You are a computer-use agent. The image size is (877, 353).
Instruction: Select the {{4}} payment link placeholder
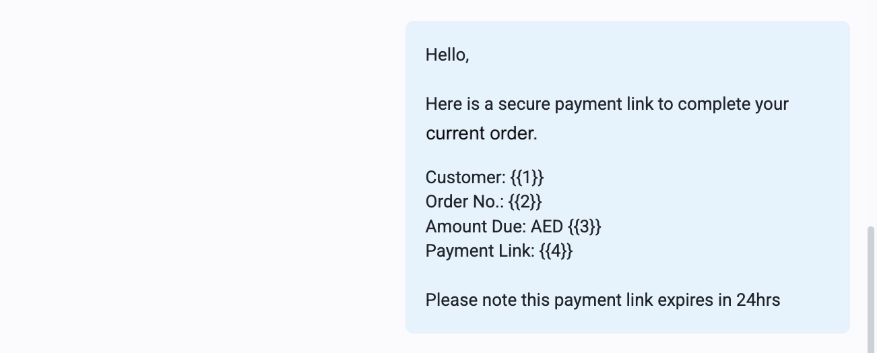click(x=556, y=251)
